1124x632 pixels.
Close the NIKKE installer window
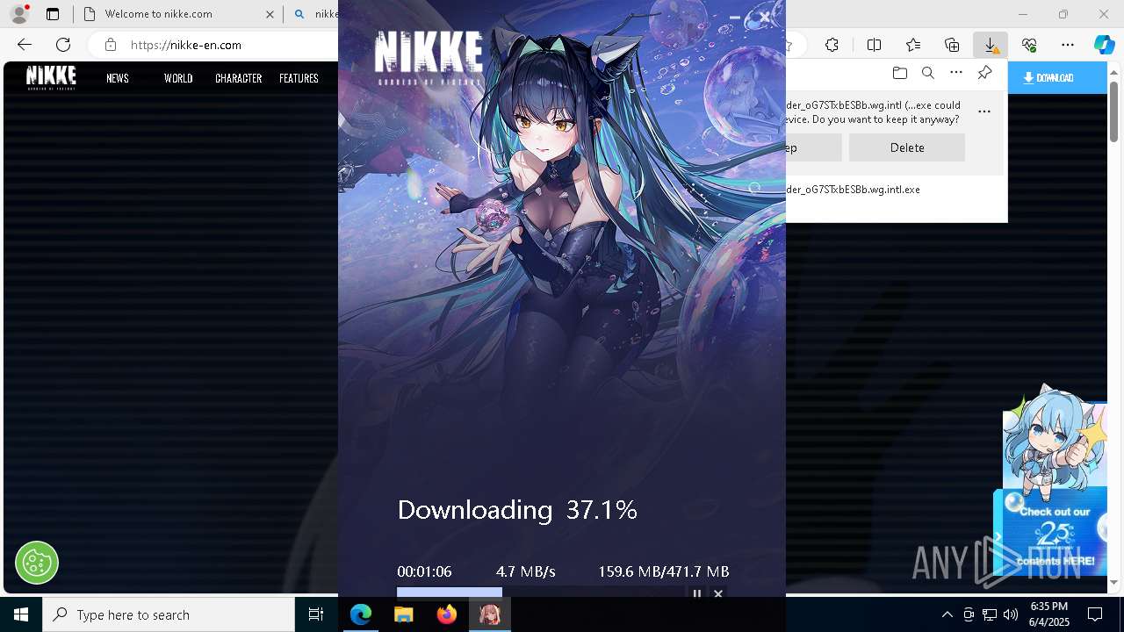point(765,17)
